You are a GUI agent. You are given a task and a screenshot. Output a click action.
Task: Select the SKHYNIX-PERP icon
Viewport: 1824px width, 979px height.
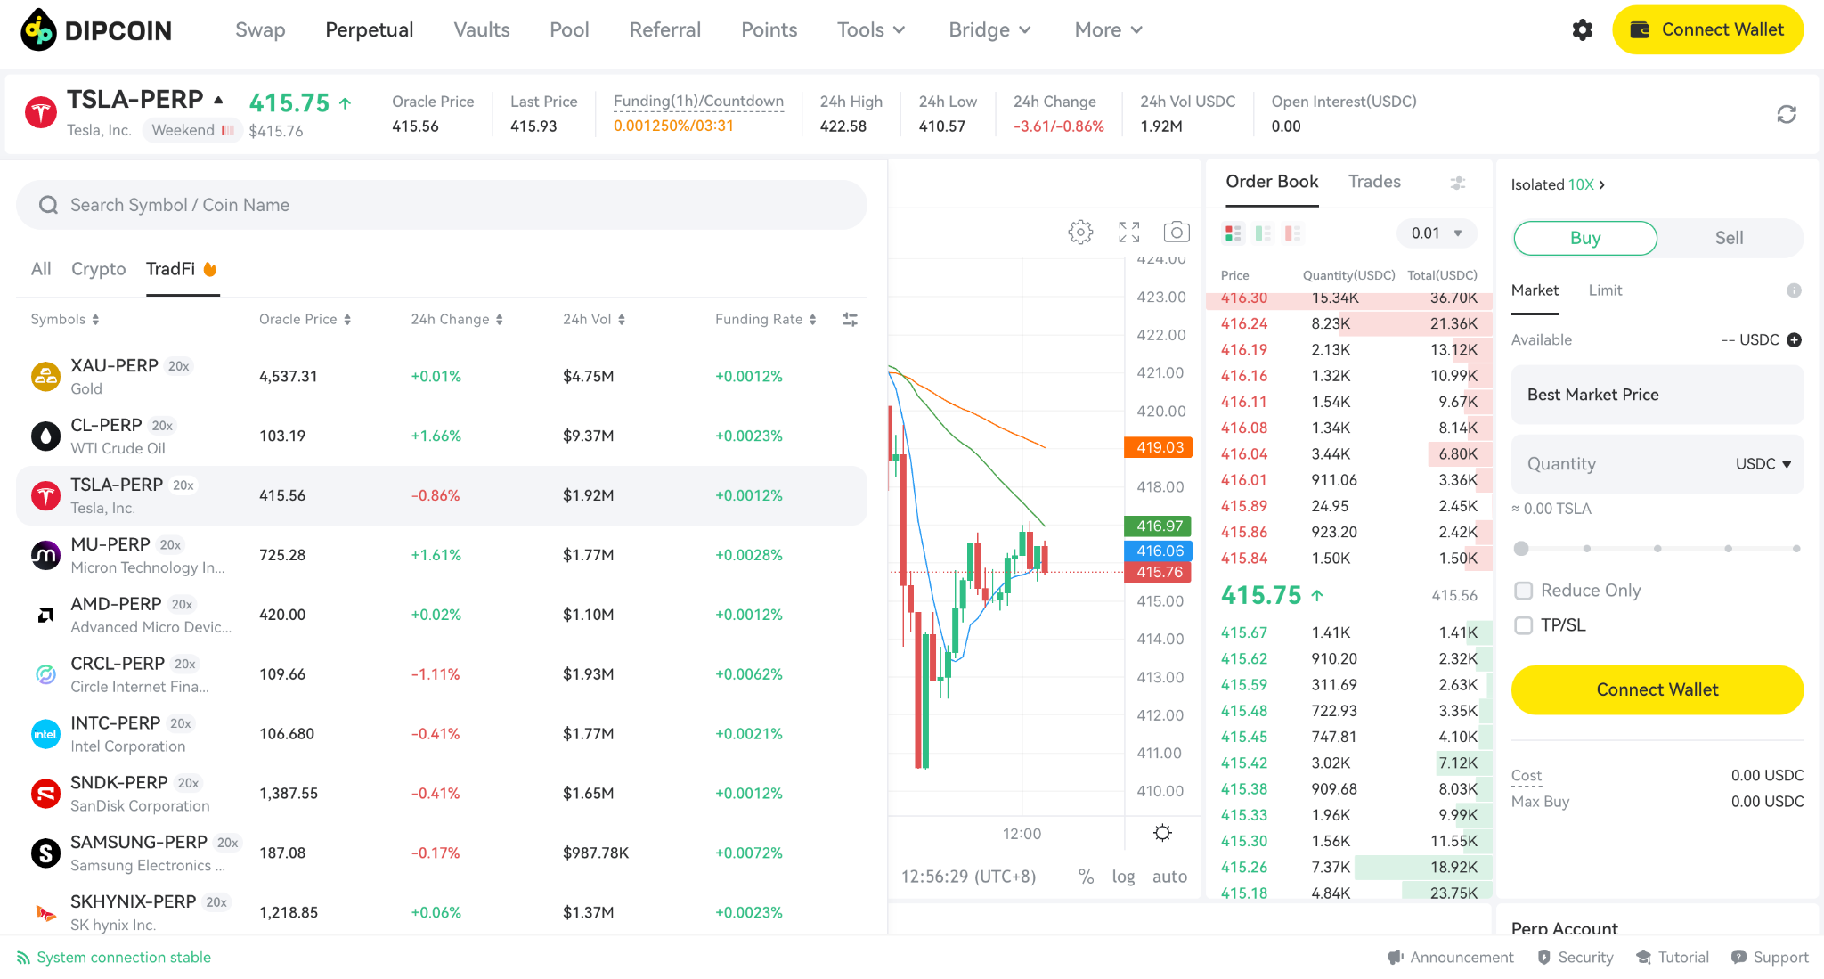[x=45, y=913]
